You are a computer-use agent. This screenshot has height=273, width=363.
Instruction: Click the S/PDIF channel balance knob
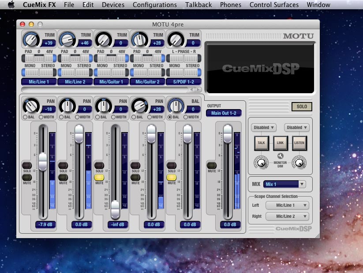click(176, 106)
